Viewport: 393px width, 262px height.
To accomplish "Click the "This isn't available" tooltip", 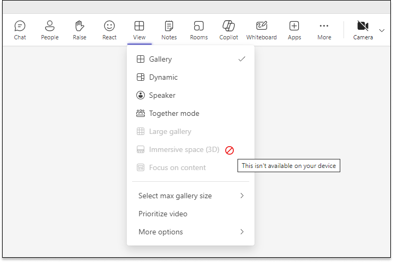I will point(289,166).
